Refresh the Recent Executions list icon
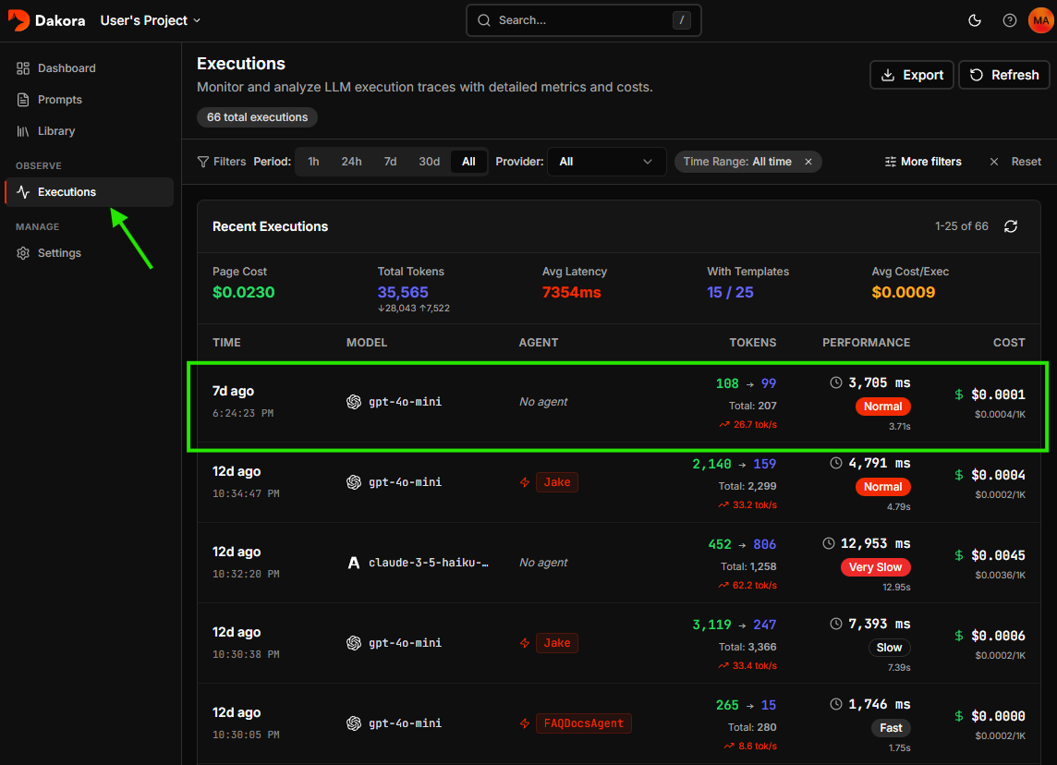The width and height of the screenshot is (1057, 765). 1011,226
